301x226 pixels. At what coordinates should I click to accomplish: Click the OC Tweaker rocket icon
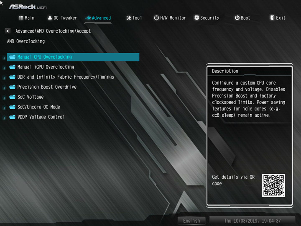pos(50,18)
